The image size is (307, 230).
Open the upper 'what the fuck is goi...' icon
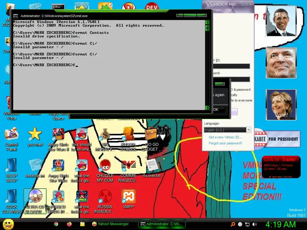[x=82, y=170]
